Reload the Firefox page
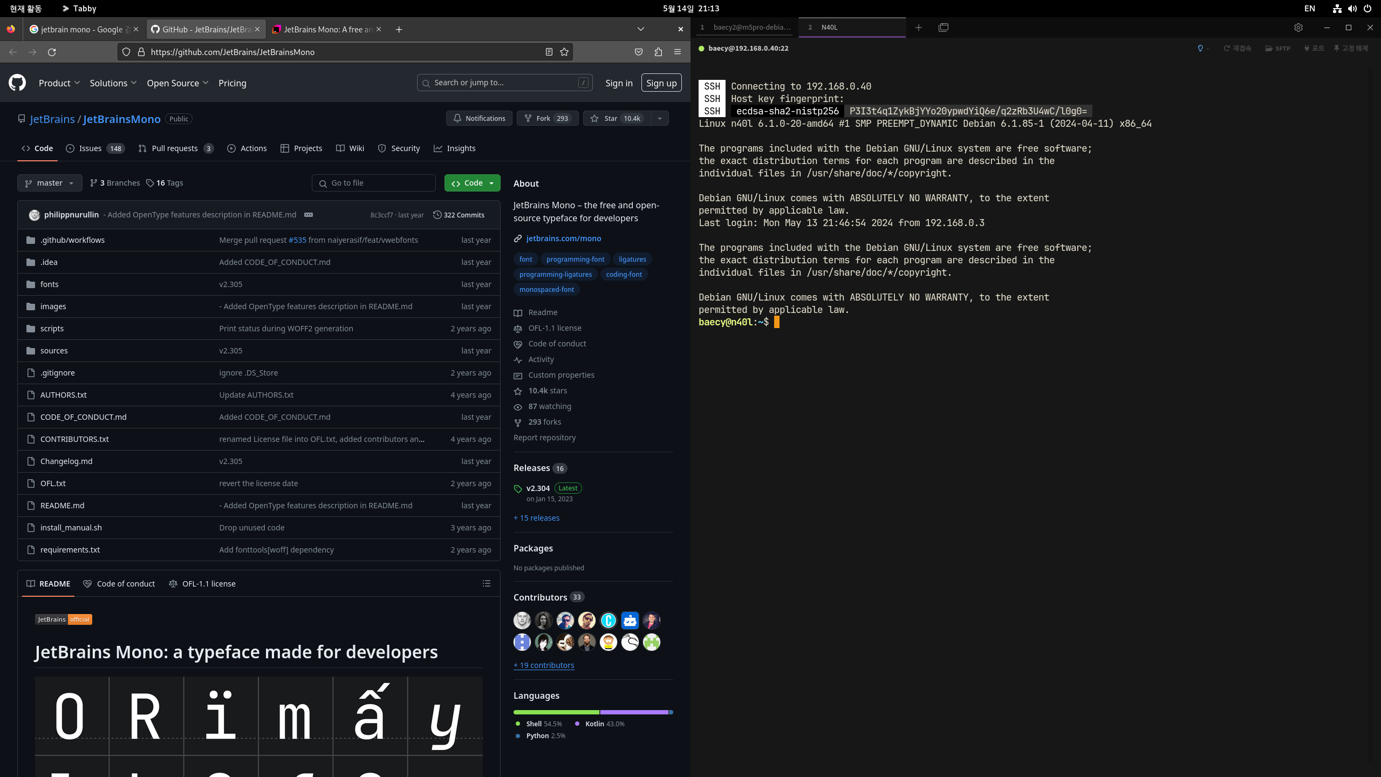The width and height of the screenshot is (1381, 777). coord(52,52)
